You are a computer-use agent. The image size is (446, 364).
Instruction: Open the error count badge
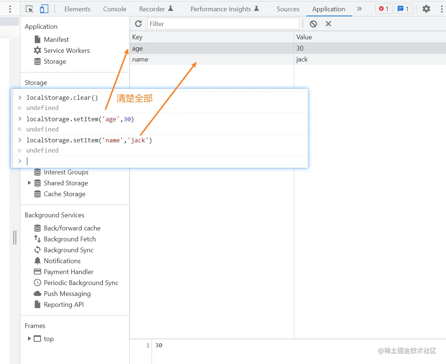(x=384, y=9)
